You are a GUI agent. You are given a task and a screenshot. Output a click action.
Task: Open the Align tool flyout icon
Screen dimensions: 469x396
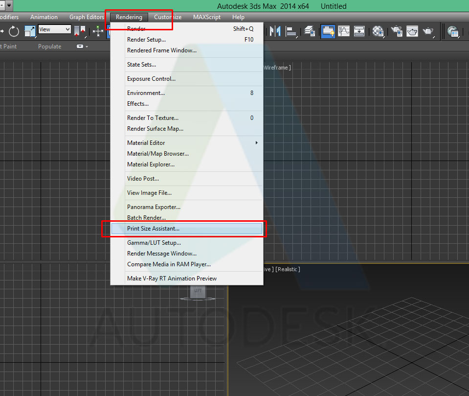pyautogui.click(x=290, y=31)
